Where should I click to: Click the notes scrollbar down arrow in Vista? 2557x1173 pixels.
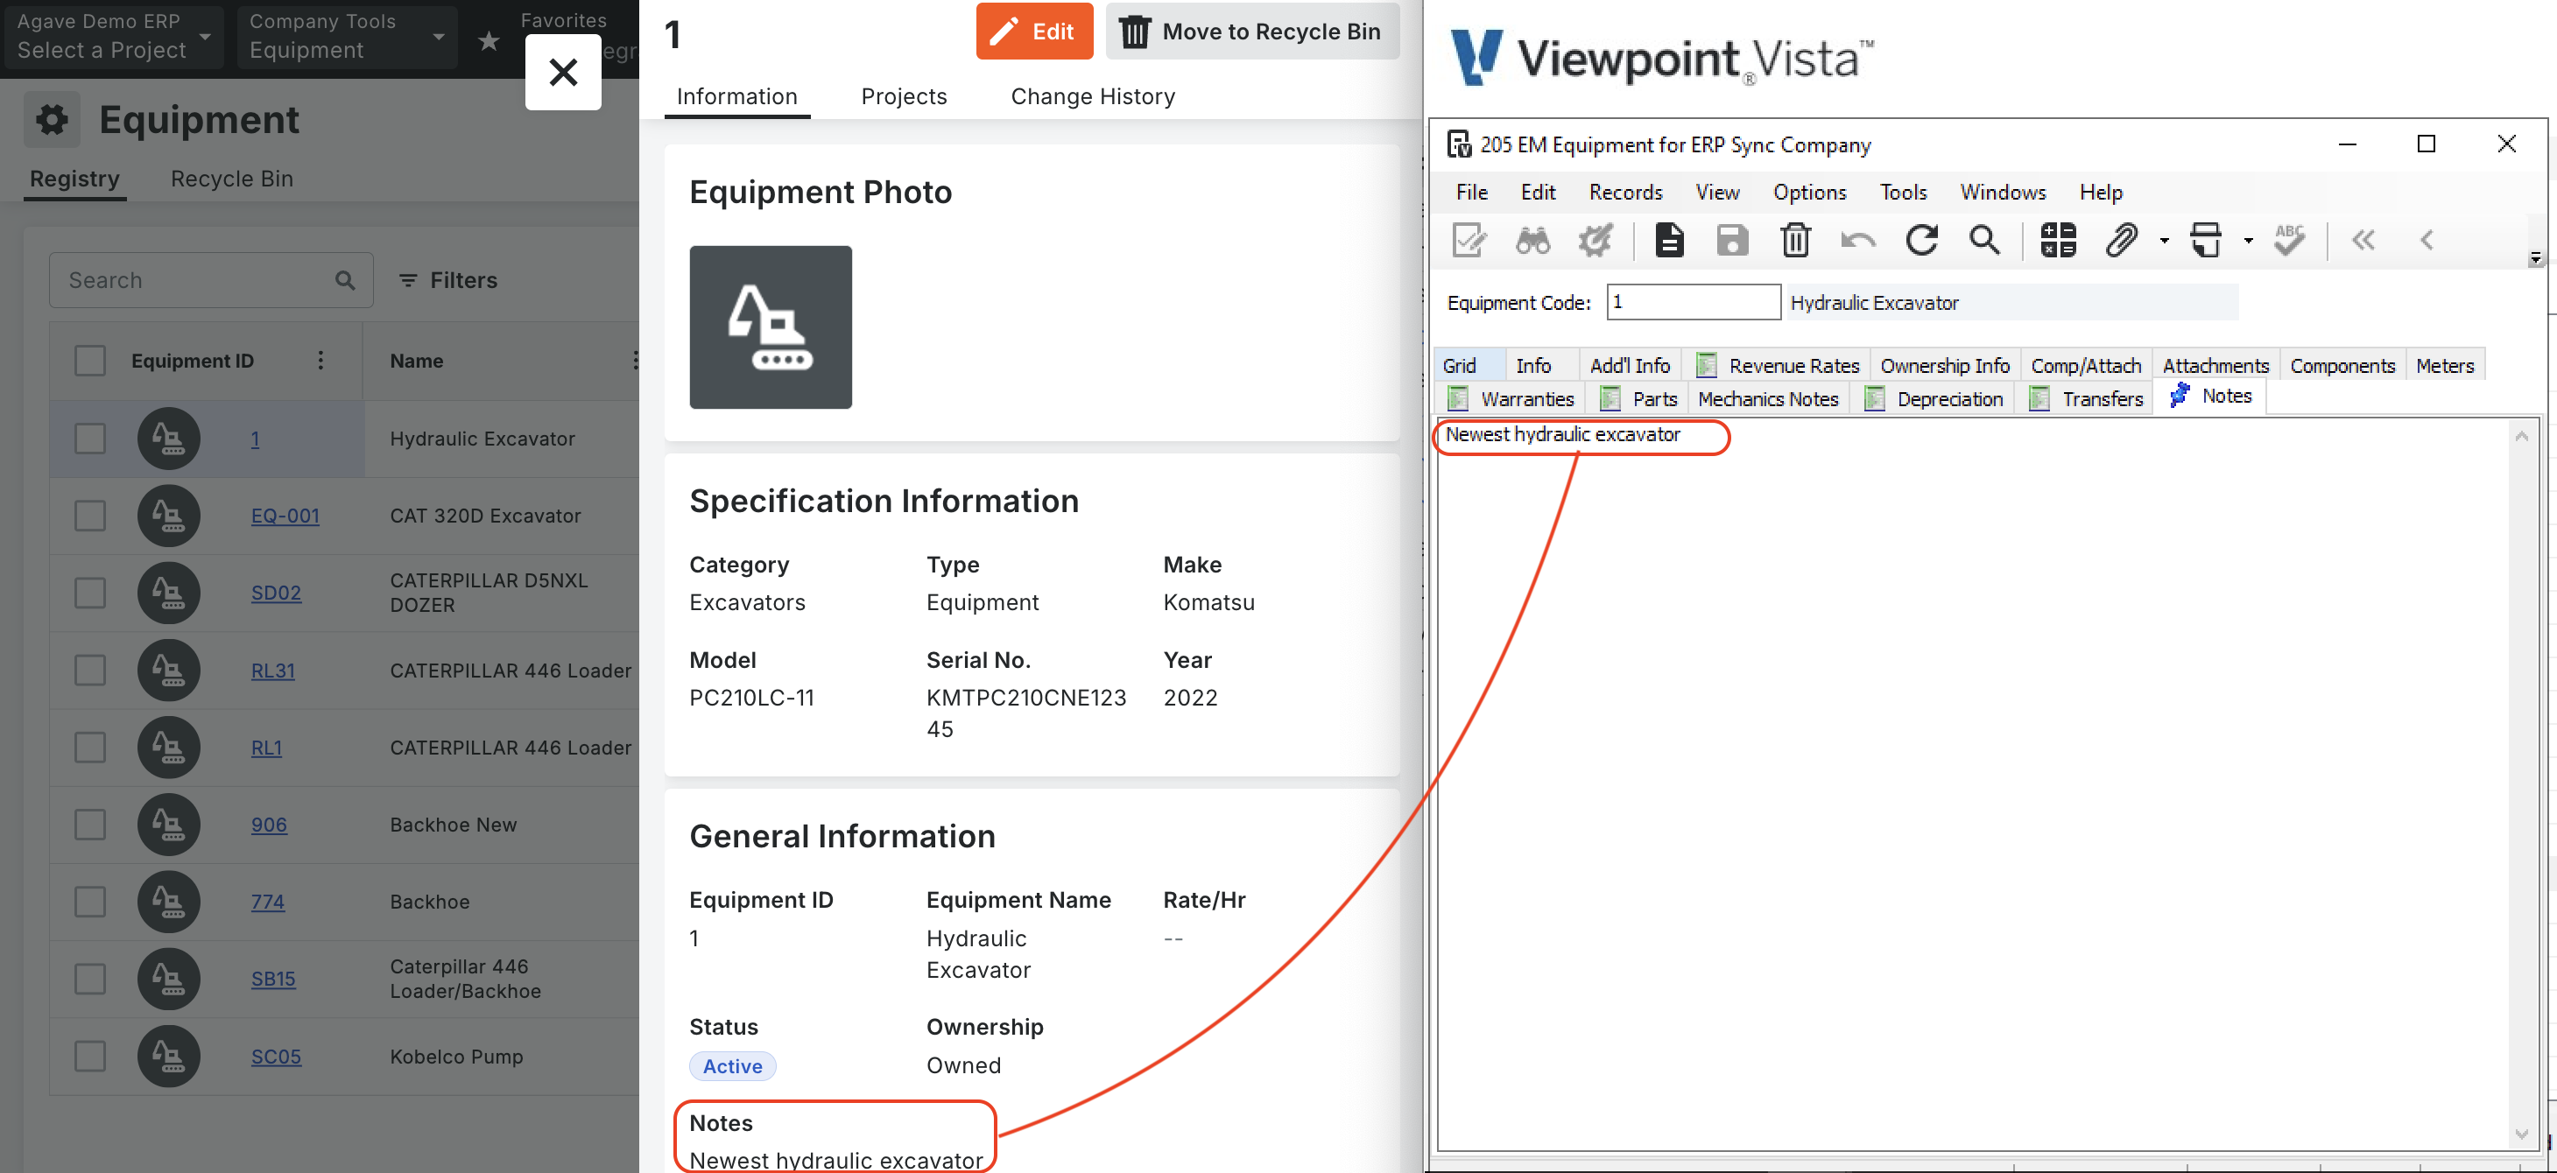2521,1134
